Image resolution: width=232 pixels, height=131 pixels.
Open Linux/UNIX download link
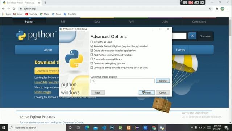pos(41,82)
